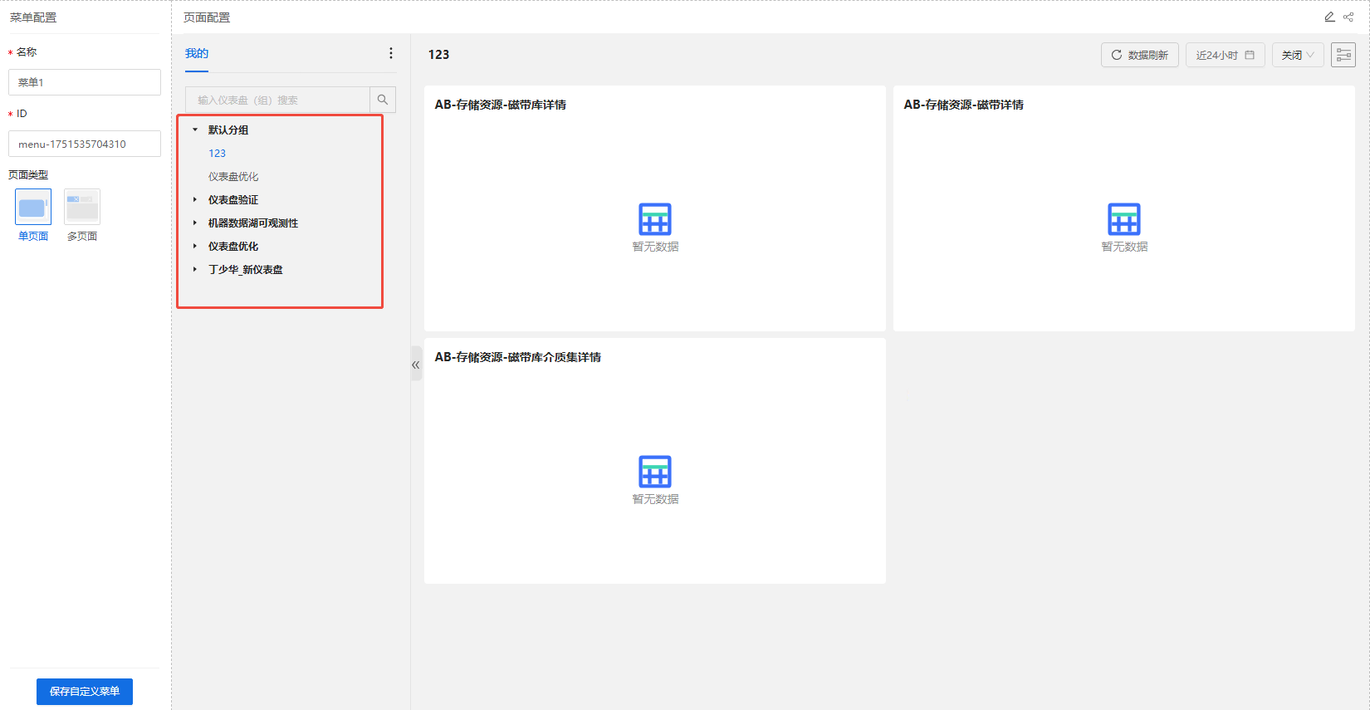Click the search magnifier icon
Screen dimensions: 1370x710
pos(383,100)
